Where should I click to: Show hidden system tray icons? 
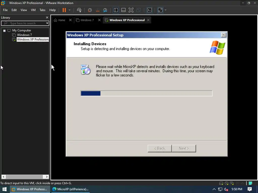[214, 189]
